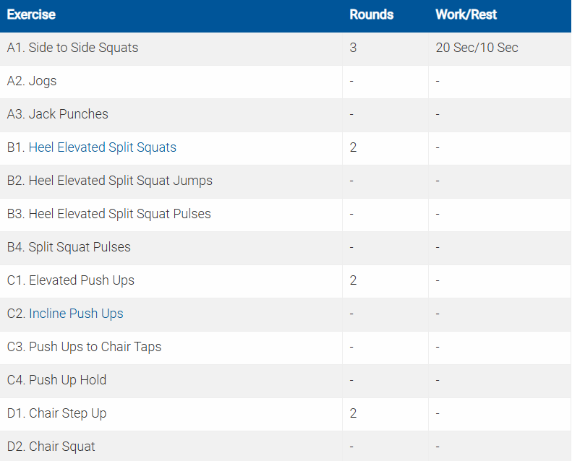The width and height of the screenshot is (572, 461).
Task: Click the C1. Elevated Push Ups cell
Action: (71, 280)
